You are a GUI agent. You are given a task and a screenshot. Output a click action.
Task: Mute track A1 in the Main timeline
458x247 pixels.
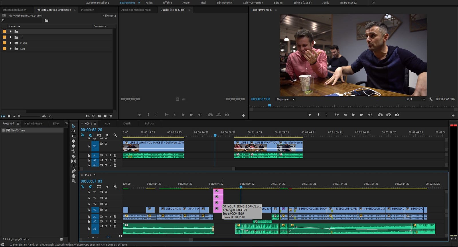[106, 217]
